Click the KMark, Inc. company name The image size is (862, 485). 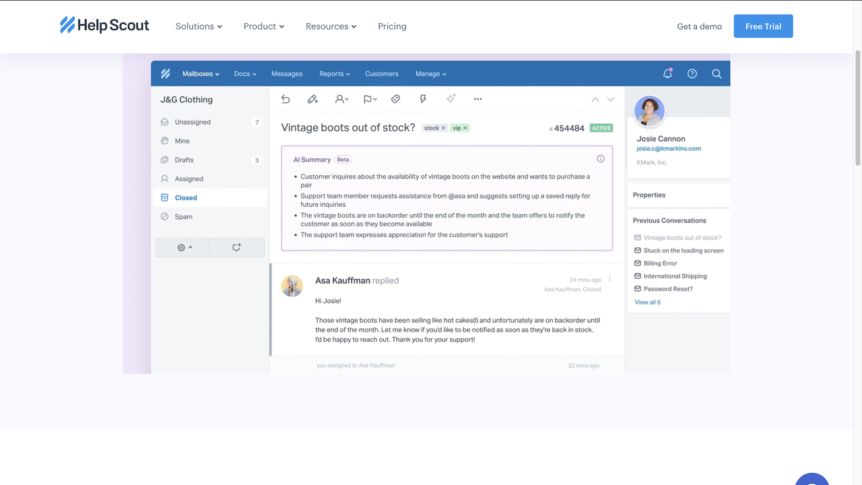(x=652, y=162)
